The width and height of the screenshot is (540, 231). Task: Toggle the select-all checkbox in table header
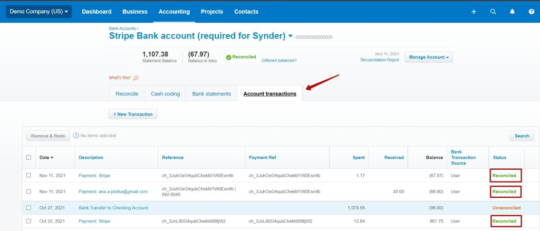point(28,157)
